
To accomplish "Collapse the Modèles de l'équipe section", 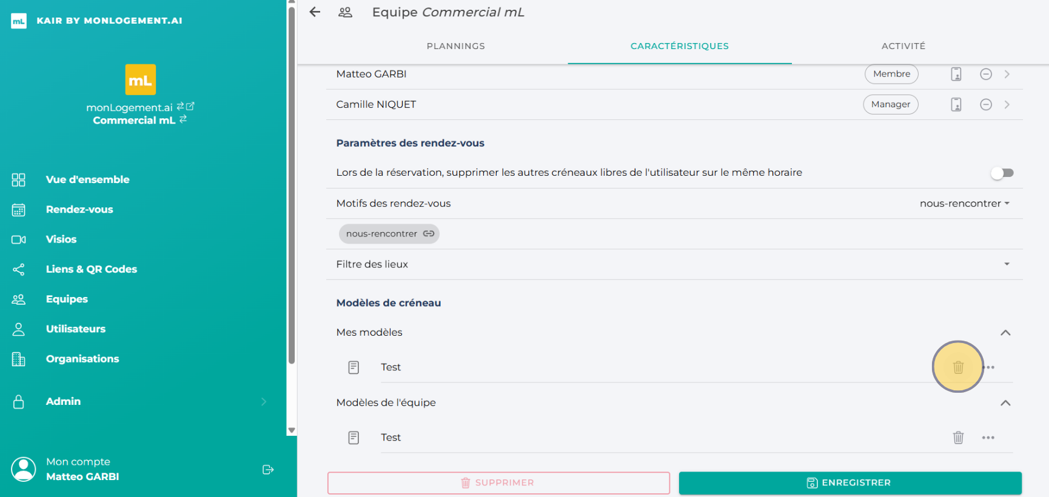I will coord(1005,403).
